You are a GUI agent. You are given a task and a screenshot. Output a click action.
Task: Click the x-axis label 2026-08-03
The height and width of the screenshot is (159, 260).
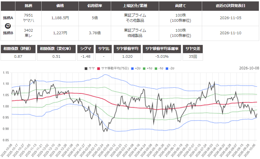[207, 150]
